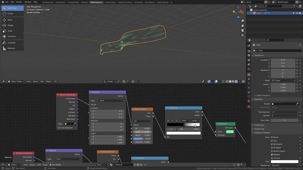Enable the Axis display checkbox
Viewport: 303px width, 170px height.
(272, 141)
